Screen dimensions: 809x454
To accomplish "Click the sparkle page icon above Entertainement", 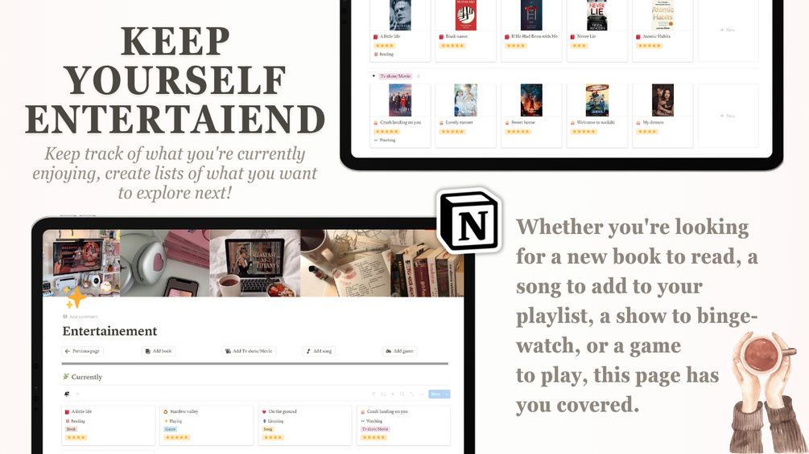I will [76, 298].
